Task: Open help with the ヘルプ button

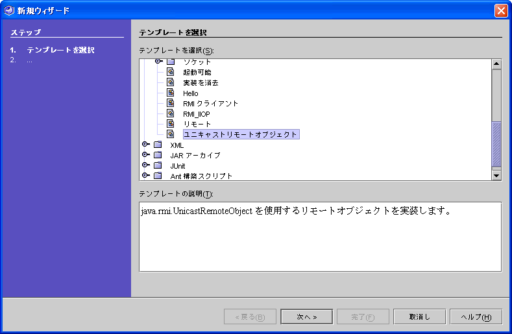Action: tap(476, 316)
